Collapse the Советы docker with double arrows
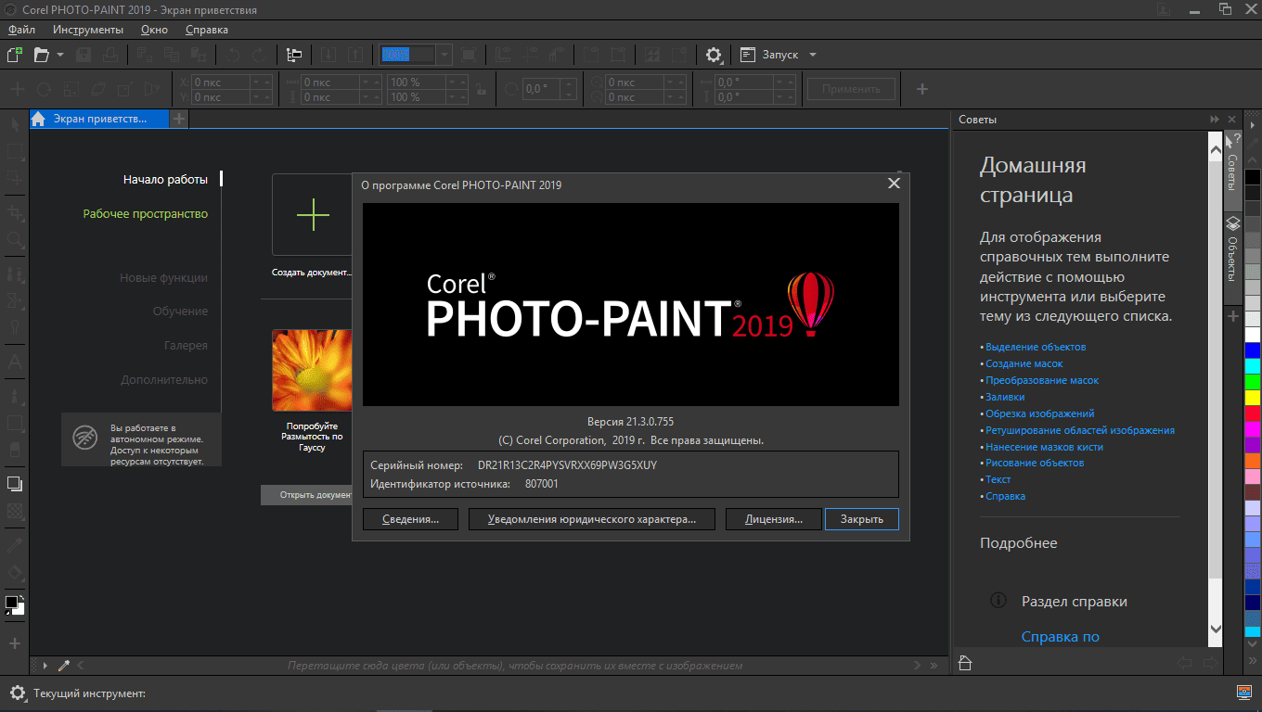This screenshot has height=712, width=1262. pos(1215,120)
